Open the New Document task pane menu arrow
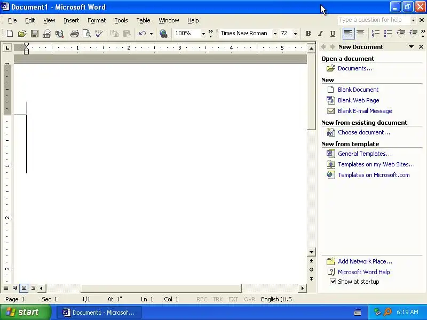The image size is (427, 320). coord(411,47)
